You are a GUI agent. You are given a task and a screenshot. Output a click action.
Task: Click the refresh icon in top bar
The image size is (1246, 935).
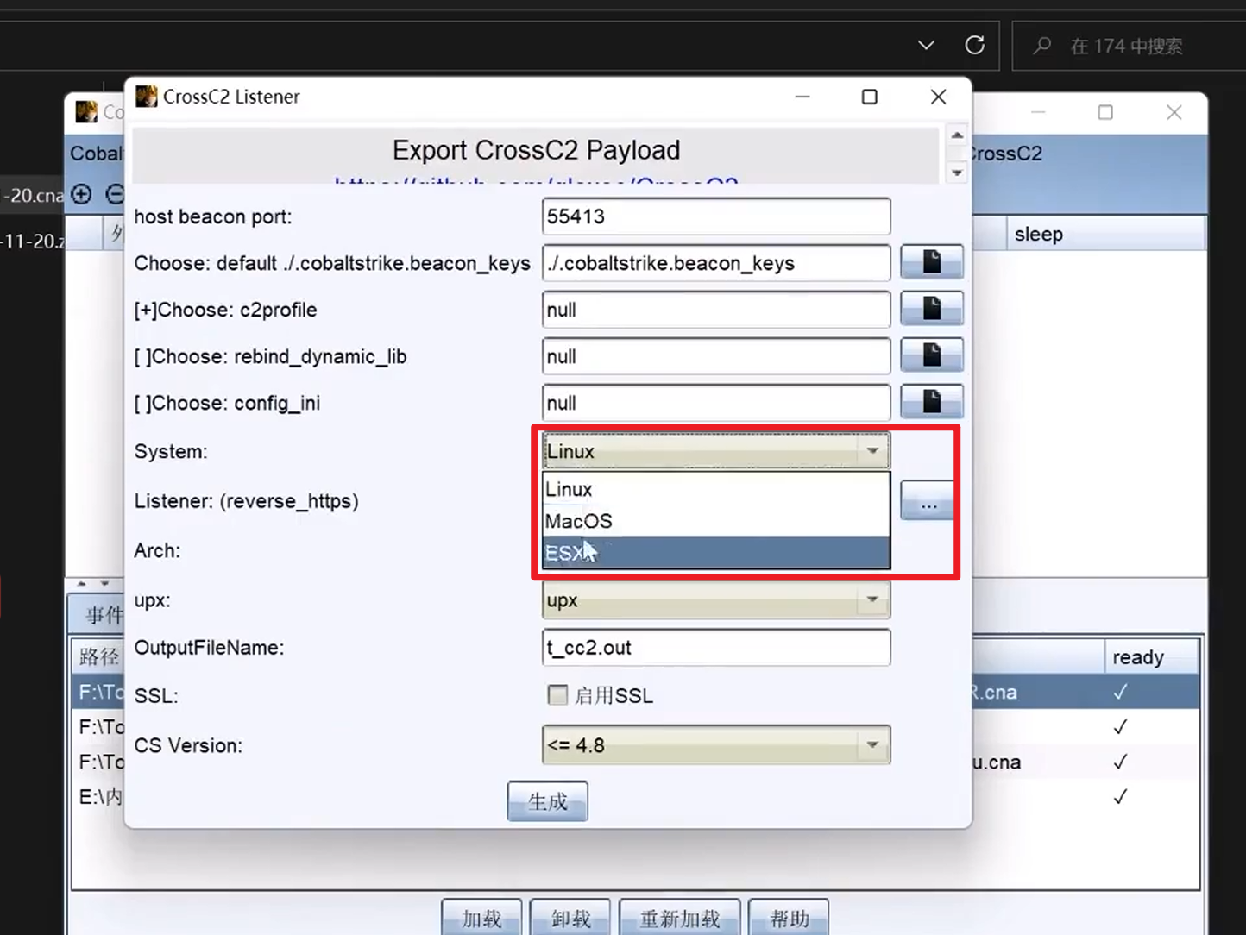point(975,45)
